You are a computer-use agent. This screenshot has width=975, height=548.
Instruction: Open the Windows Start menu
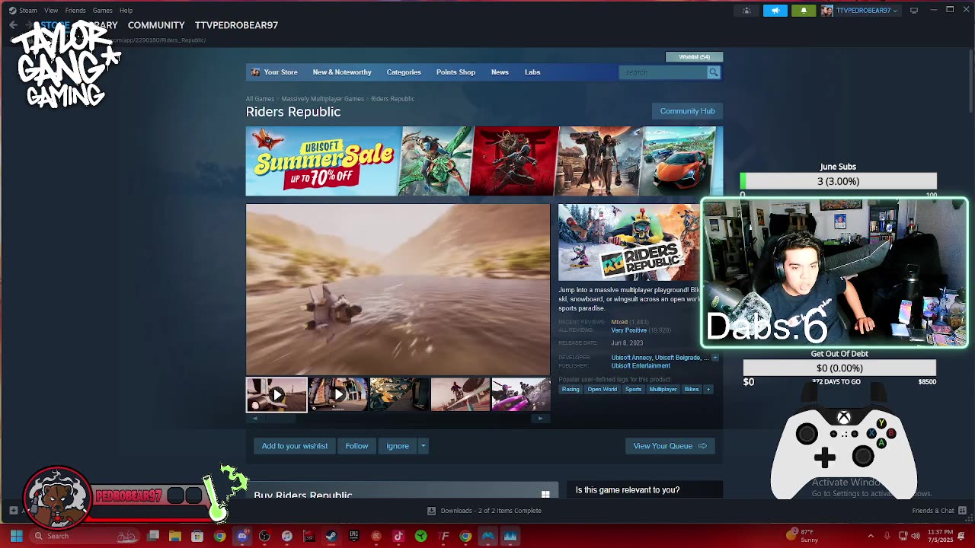16,536
